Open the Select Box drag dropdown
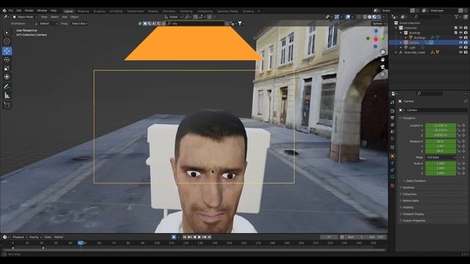 click(x=79, y=23)
